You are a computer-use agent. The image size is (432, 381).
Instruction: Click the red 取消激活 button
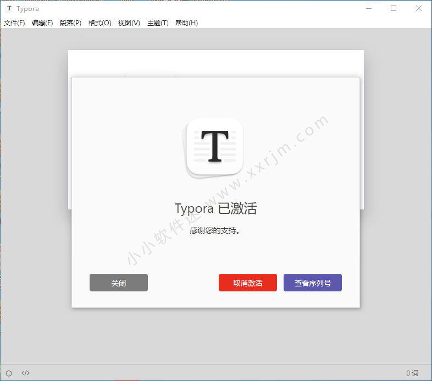[x=248, y=283]
